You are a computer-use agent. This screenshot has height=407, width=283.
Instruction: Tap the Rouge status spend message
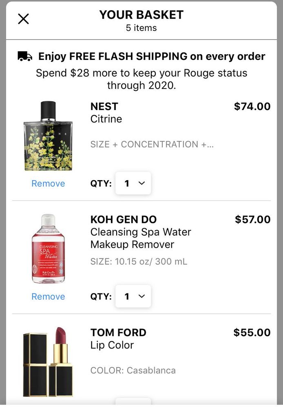pos(141,79)
